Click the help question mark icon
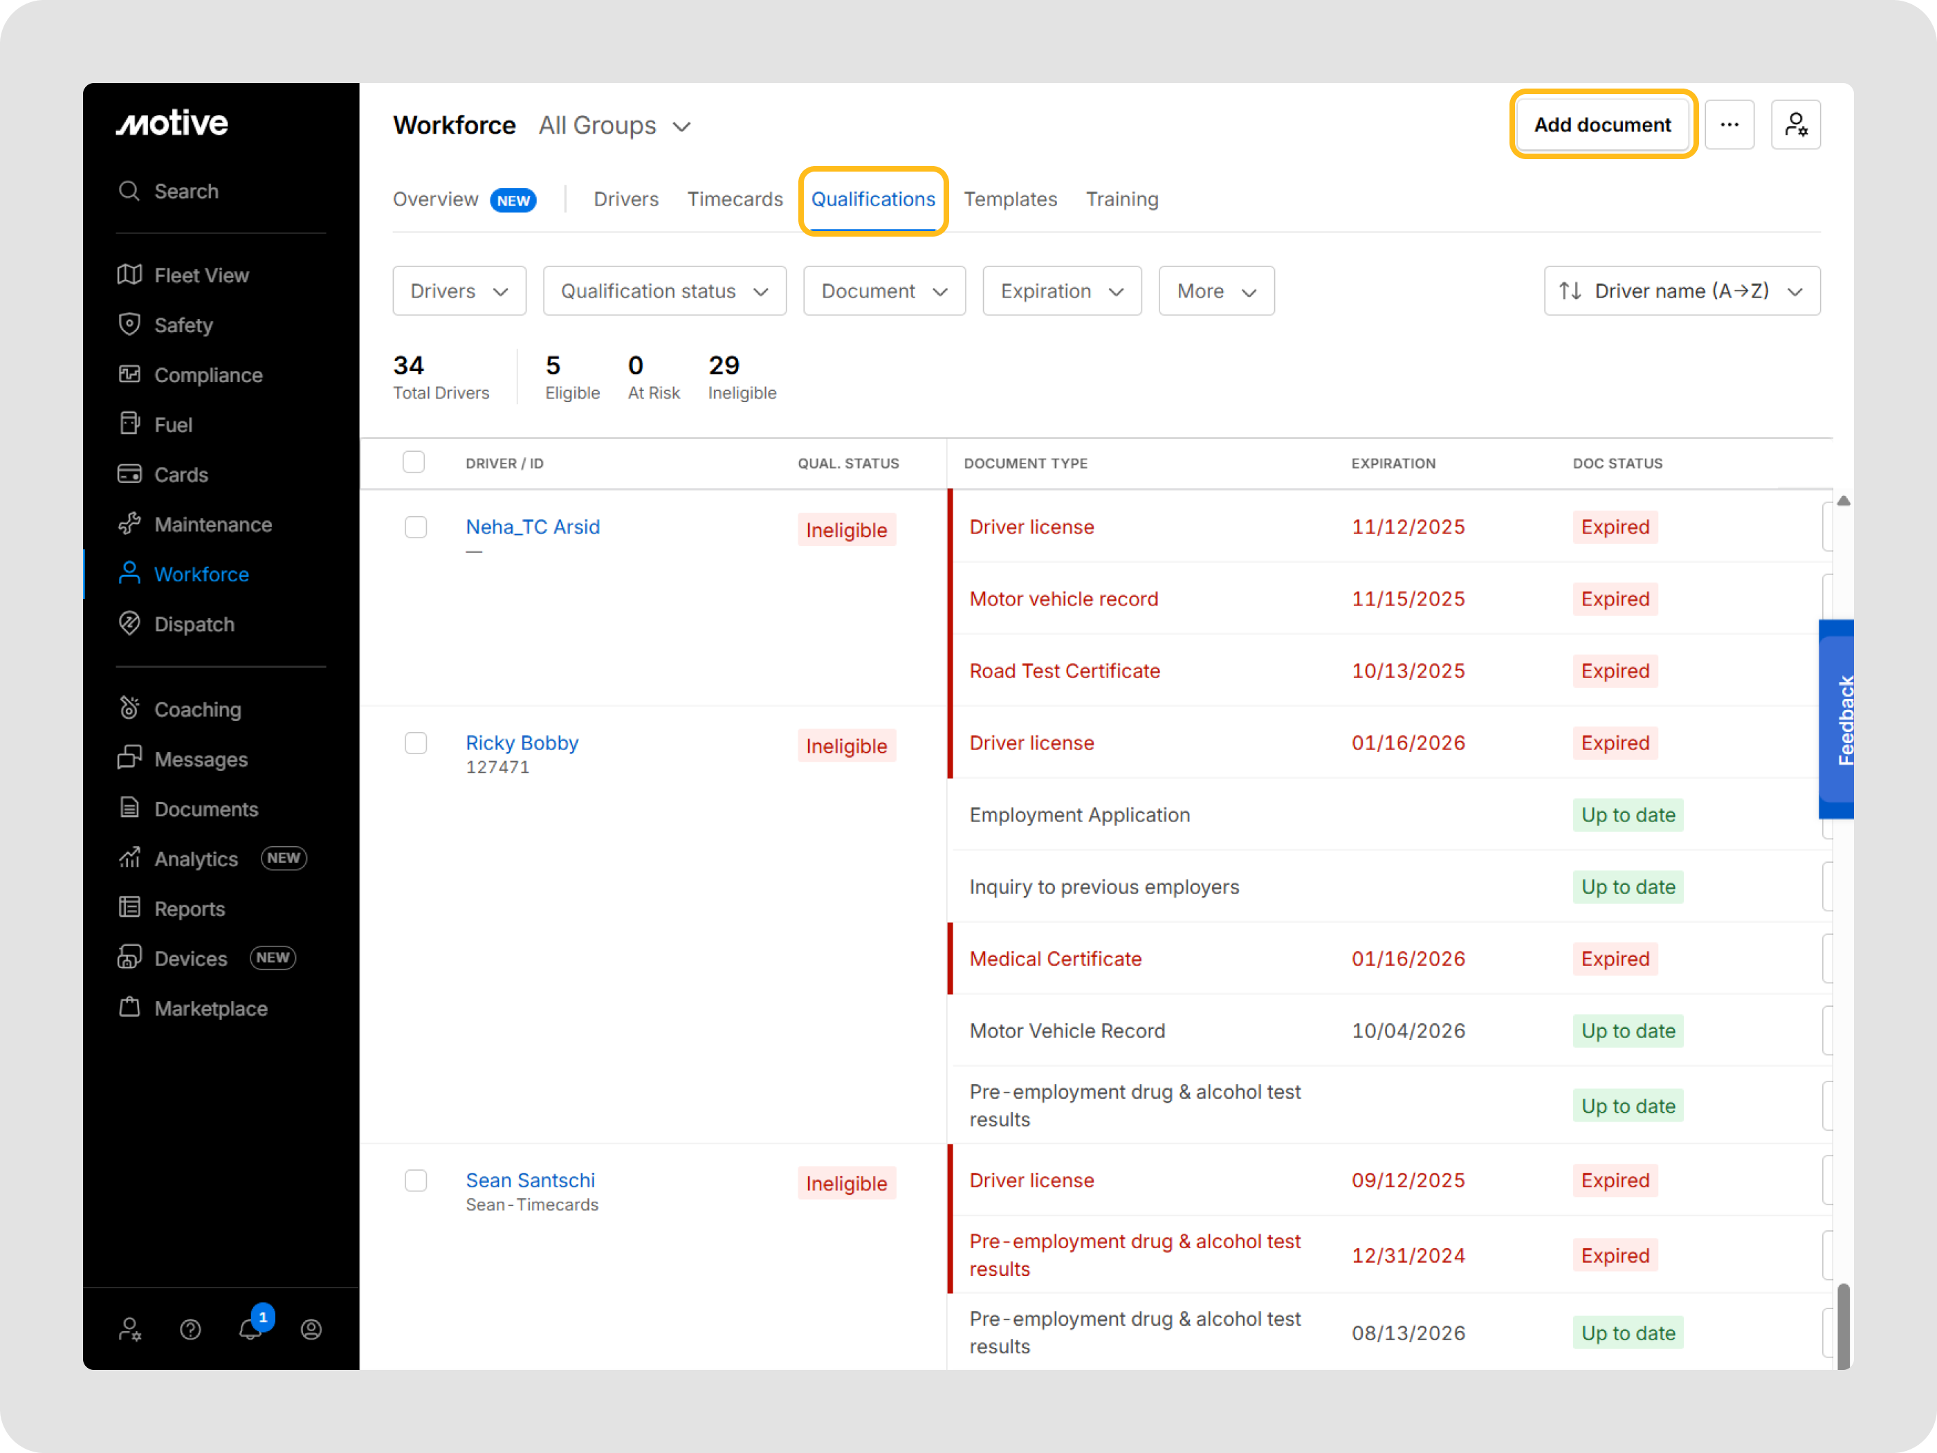1937x1453 pixels. click(190, 1328)
